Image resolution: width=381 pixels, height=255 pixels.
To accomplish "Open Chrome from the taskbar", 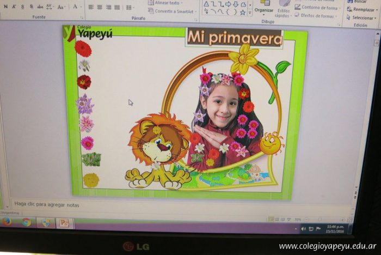I will [26, 222].
